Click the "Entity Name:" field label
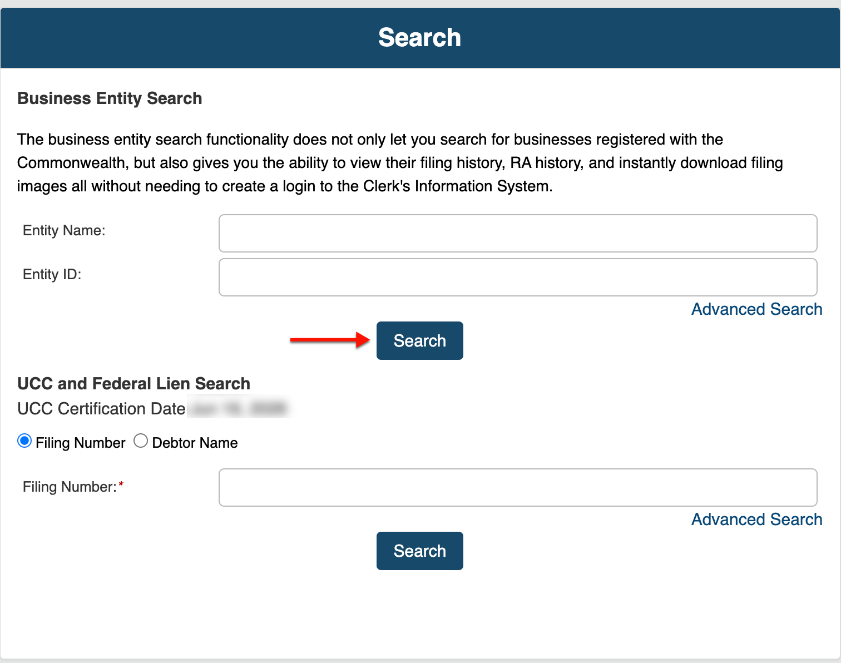 pos(64,230)
